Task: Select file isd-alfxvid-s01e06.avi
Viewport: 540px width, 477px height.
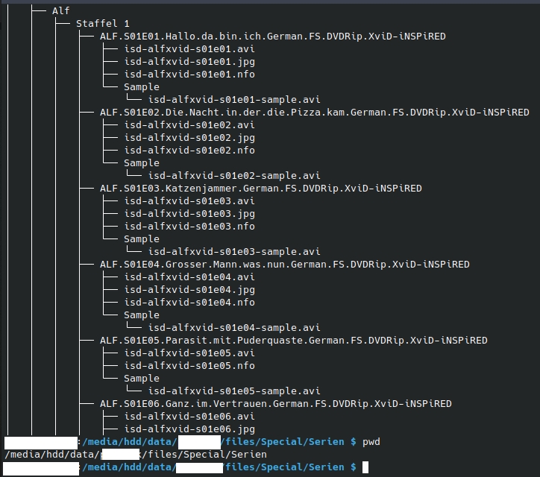Action: (189, 417)
